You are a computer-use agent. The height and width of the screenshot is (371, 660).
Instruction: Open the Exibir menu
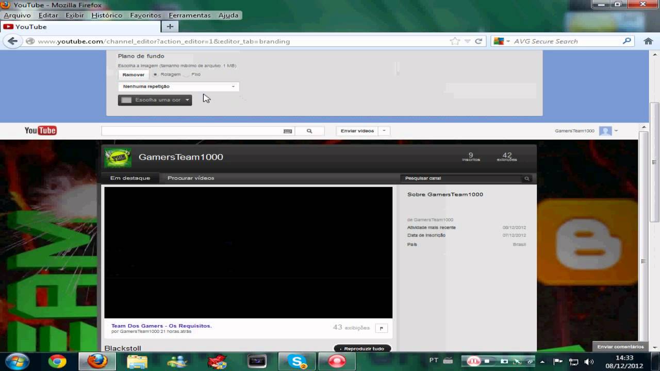point(75,15)
